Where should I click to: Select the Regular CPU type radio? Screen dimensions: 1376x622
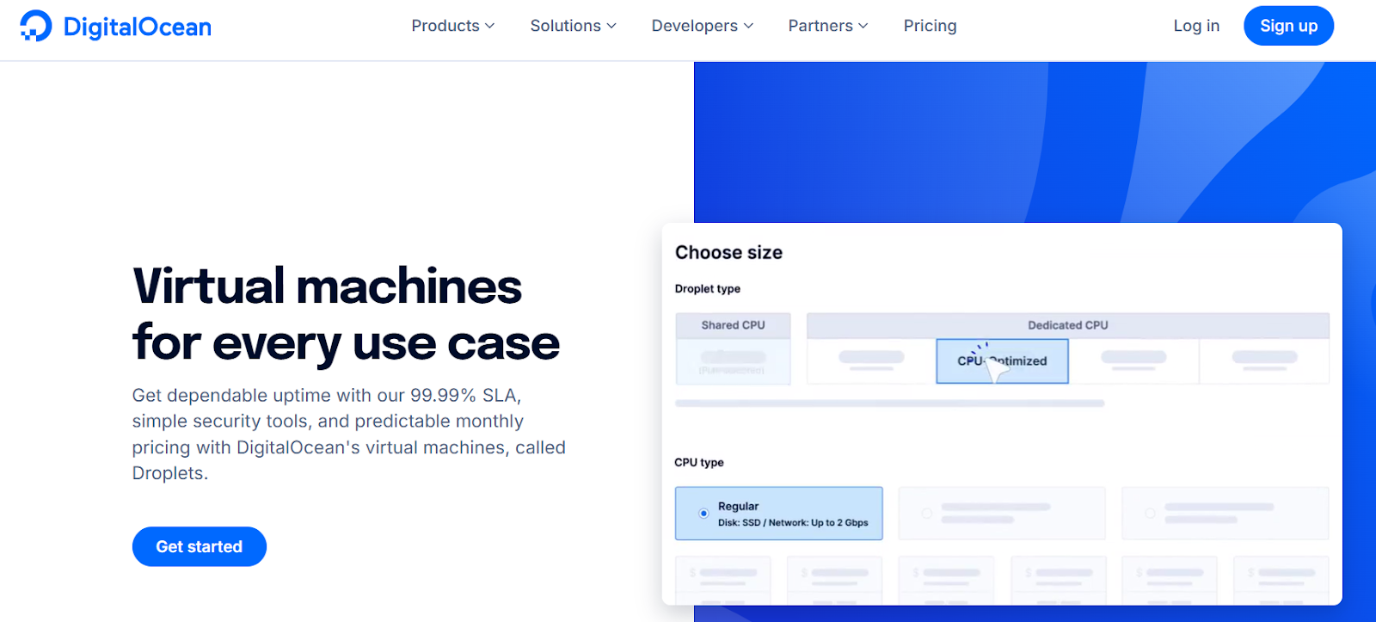point(703,514)
